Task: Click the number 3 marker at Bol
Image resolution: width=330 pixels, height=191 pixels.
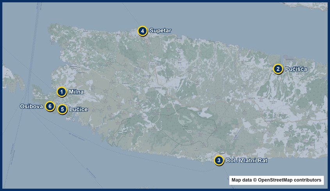Action: pyautogui.click(x=219, y=161)
